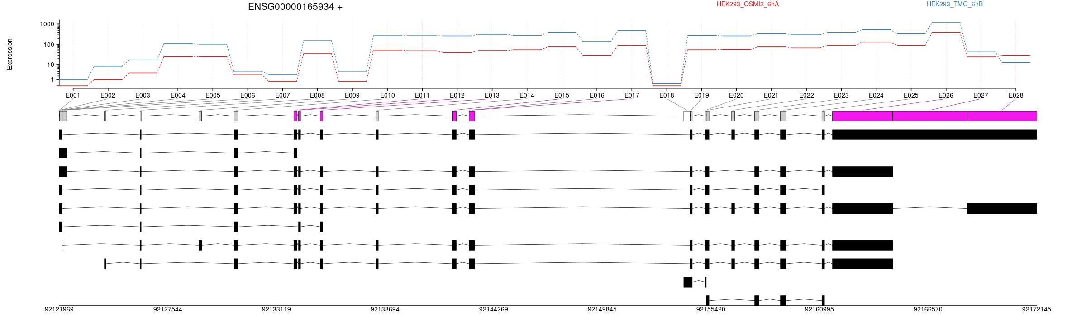The width and height of the screenshot is (1086, 316).
Task: Select the HEK293_TMG_6hB legend label
Action: (x=954, y=4)
